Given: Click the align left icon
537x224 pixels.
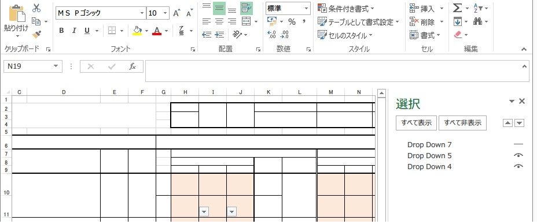Looking at the screenshot, I should 206,21.
